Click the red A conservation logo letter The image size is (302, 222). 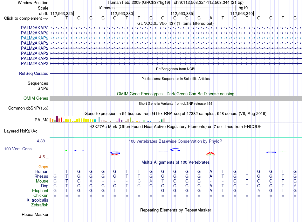click(x=211, y=154)
